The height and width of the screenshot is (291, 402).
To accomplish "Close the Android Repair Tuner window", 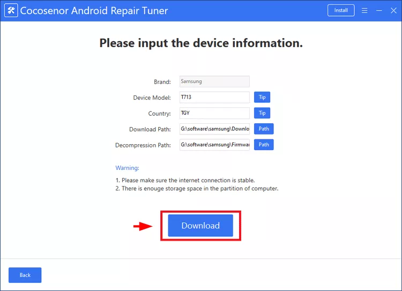I will tap(393, 11).
